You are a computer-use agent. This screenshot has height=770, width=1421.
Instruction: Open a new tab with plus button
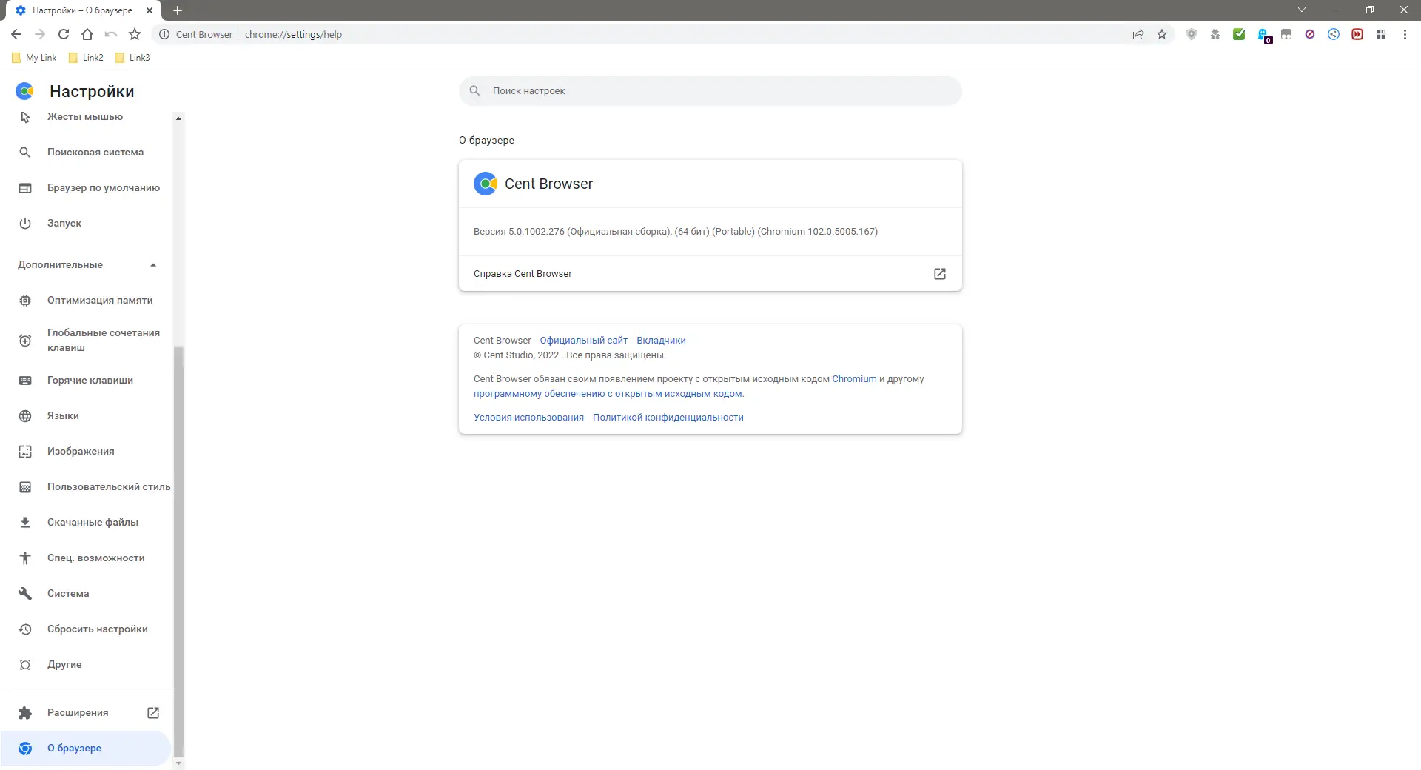[178, 10]
